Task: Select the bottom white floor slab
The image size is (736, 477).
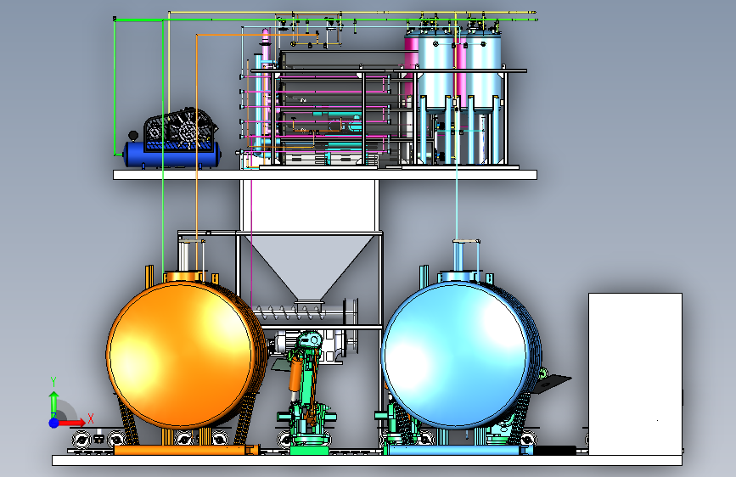Action: pyautogui.click(x=367, y=460)
